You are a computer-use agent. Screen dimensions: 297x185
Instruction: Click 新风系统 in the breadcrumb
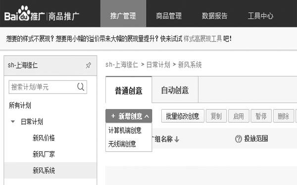click(190, 65)
